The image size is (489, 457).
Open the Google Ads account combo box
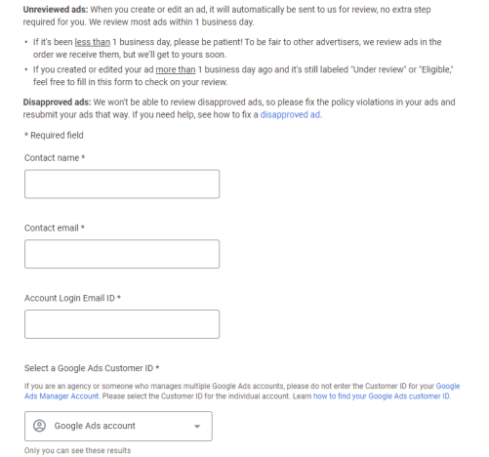pyautogui.click(x=118, y=426)
